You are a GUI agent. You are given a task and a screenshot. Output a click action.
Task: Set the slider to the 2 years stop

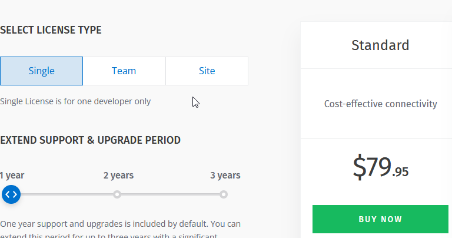[x=117, y=194]
